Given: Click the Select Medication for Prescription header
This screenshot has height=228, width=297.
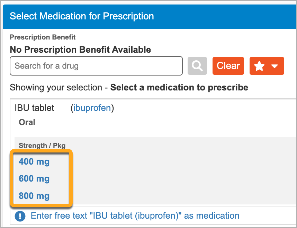Looking at the screenshot, I should point(82,16).
